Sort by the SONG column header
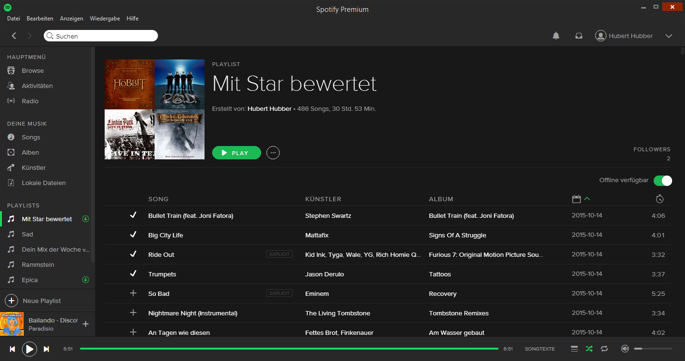Screen dimensions: 685x361 [x=158, y=199]
